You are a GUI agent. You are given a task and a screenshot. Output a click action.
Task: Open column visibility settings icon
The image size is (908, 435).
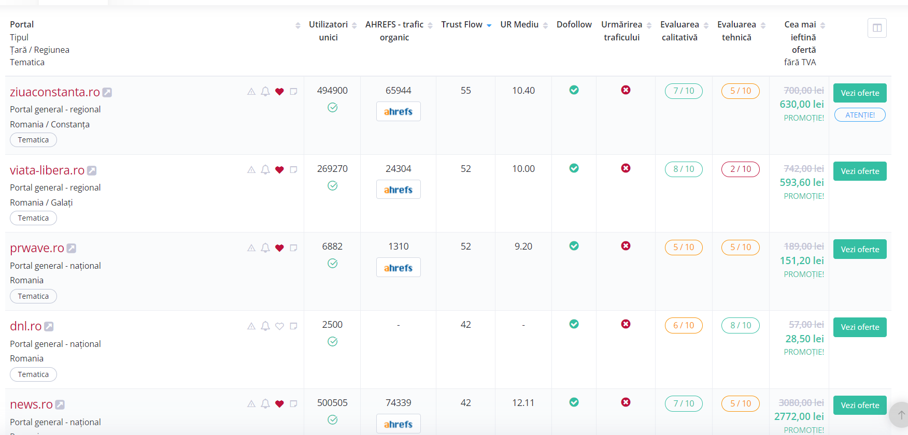click(x=877, y=28)
